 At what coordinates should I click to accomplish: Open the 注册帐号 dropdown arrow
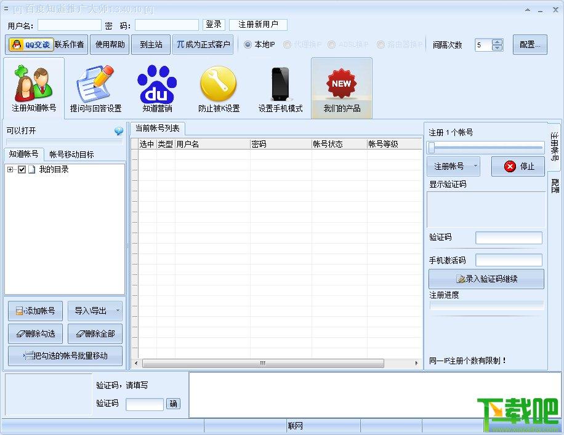(475, 166)
